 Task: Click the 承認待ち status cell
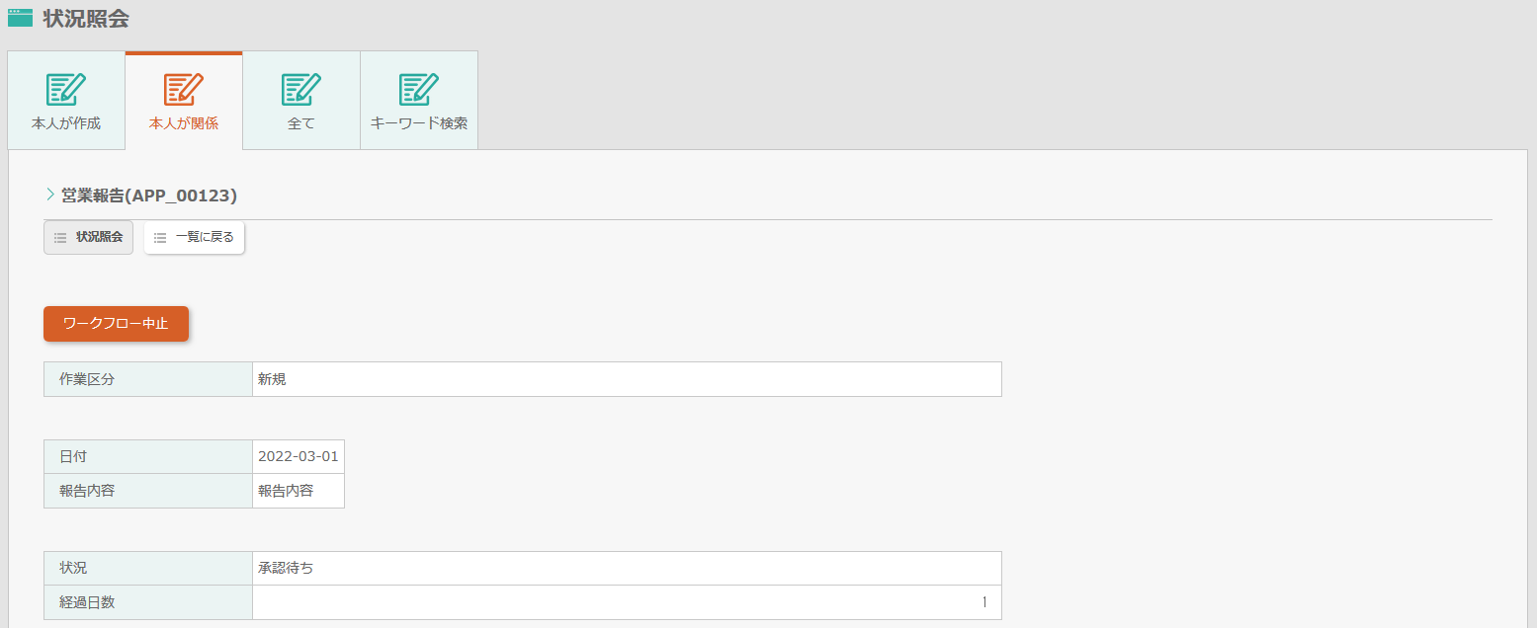(627, 568)
